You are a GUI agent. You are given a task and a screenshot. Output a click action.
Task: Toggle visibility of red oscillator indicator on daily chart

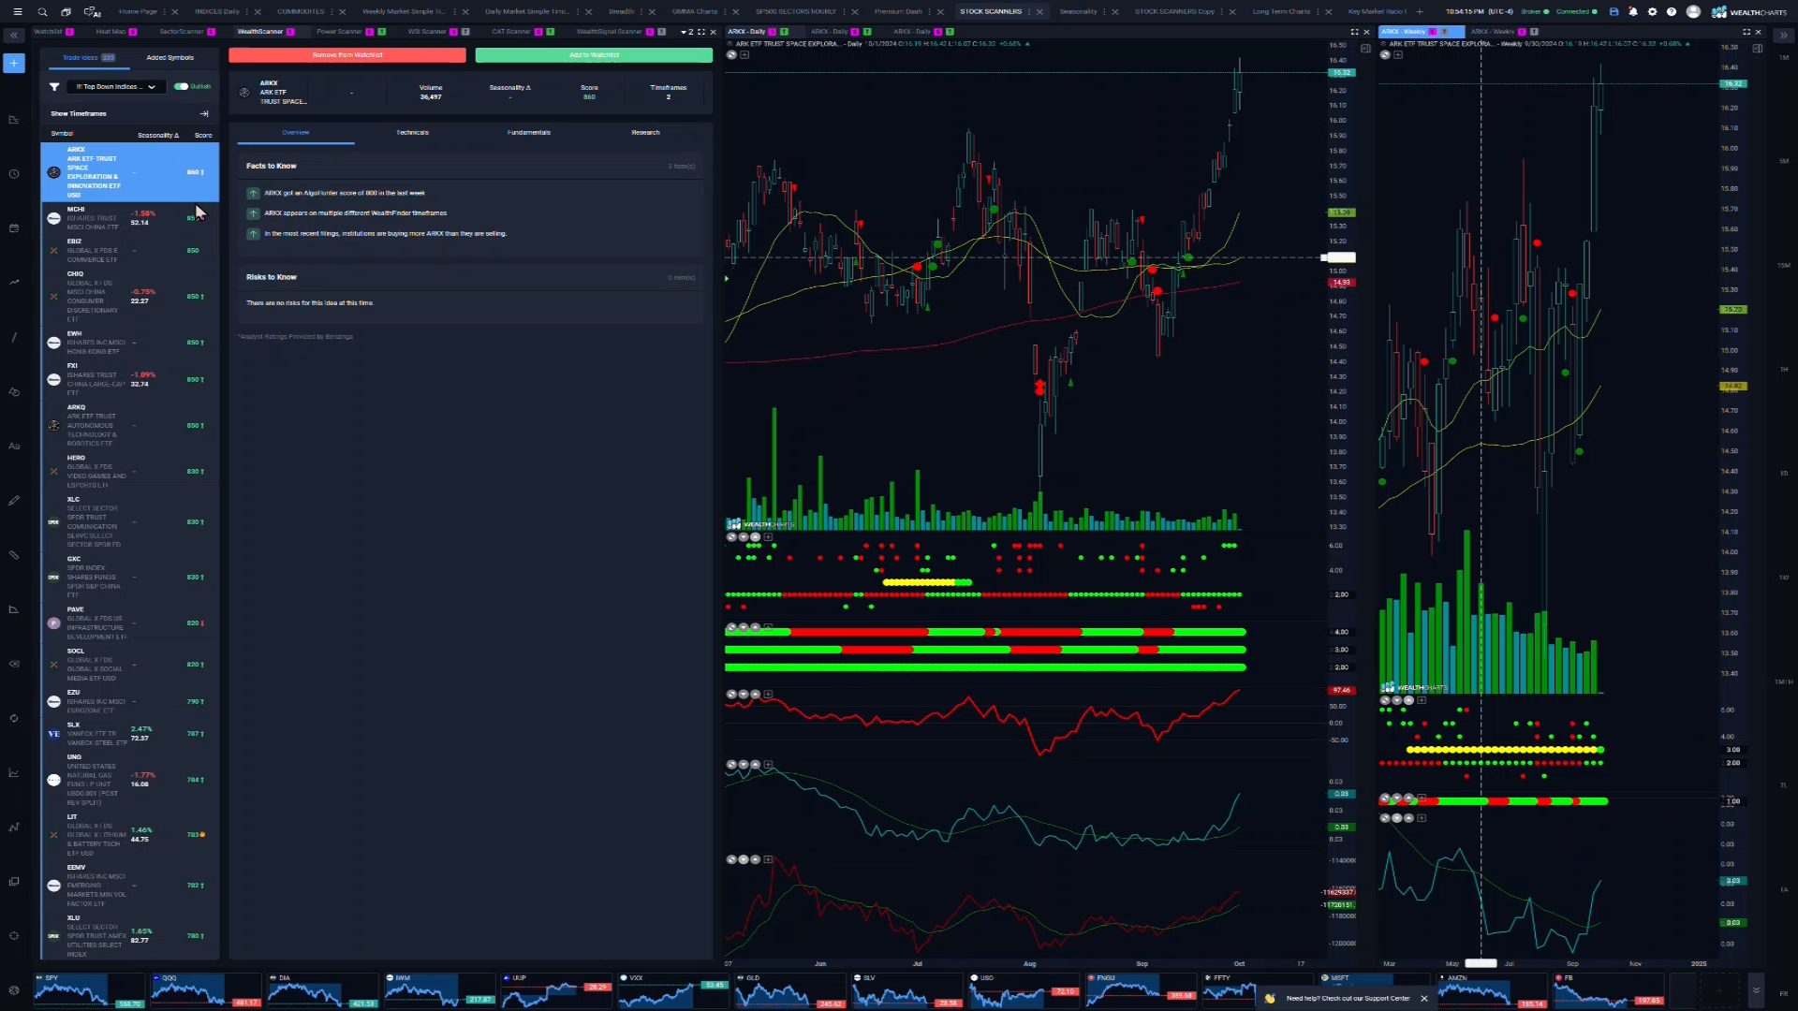coord(731,695)
